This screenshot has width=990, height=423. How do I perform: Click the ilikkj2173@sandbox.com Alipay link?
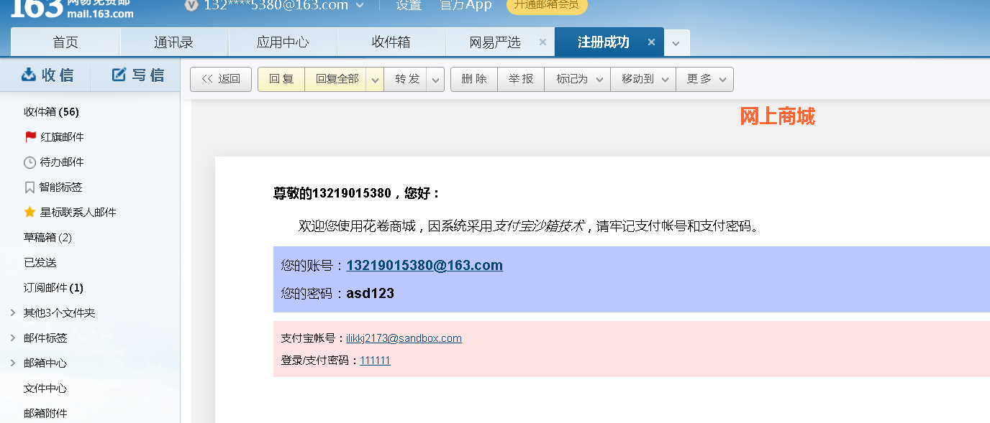click(x=404, y=338)
